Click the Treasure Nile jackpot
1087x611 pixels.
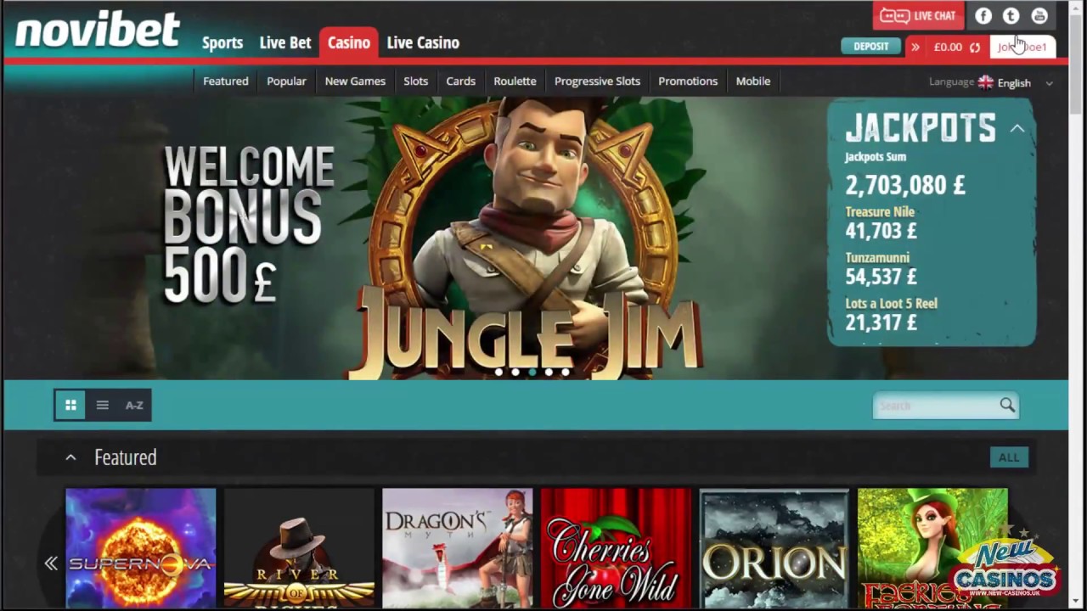(x=881, y=222)
